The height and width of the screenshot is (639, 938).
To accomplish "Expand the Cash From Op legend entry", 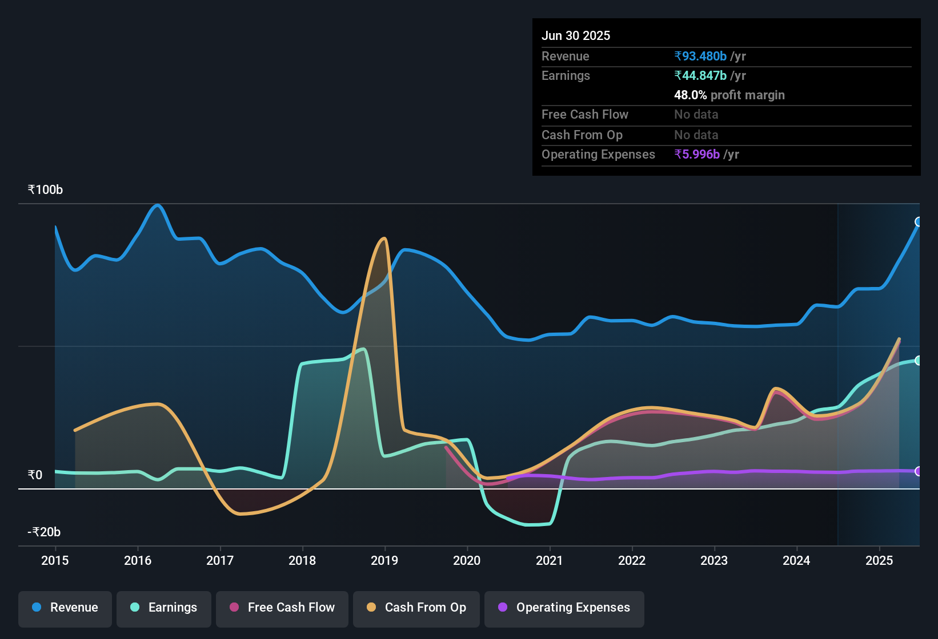I will 416,608.
